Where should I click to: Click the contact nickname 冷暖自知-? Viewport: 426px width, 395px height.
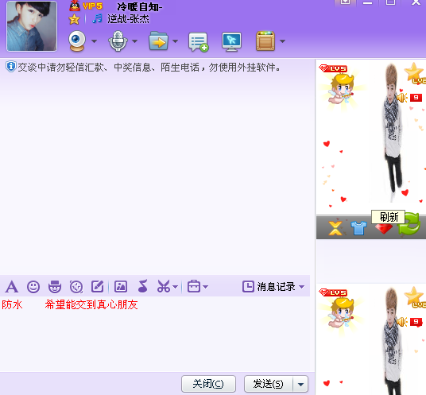(x=140, y=7)
